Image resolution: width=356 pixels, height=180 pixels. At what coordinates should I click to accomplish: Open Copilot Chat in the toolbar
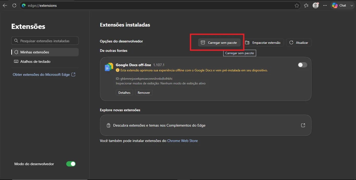339,5
